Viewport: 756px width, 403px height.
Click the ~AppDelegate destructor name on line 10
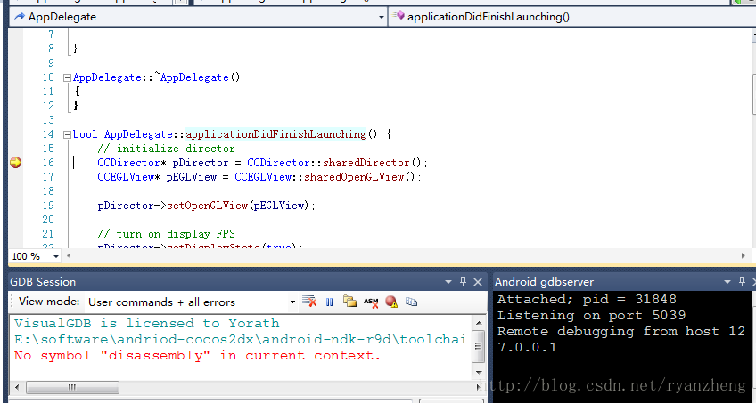tap(192, 77)
